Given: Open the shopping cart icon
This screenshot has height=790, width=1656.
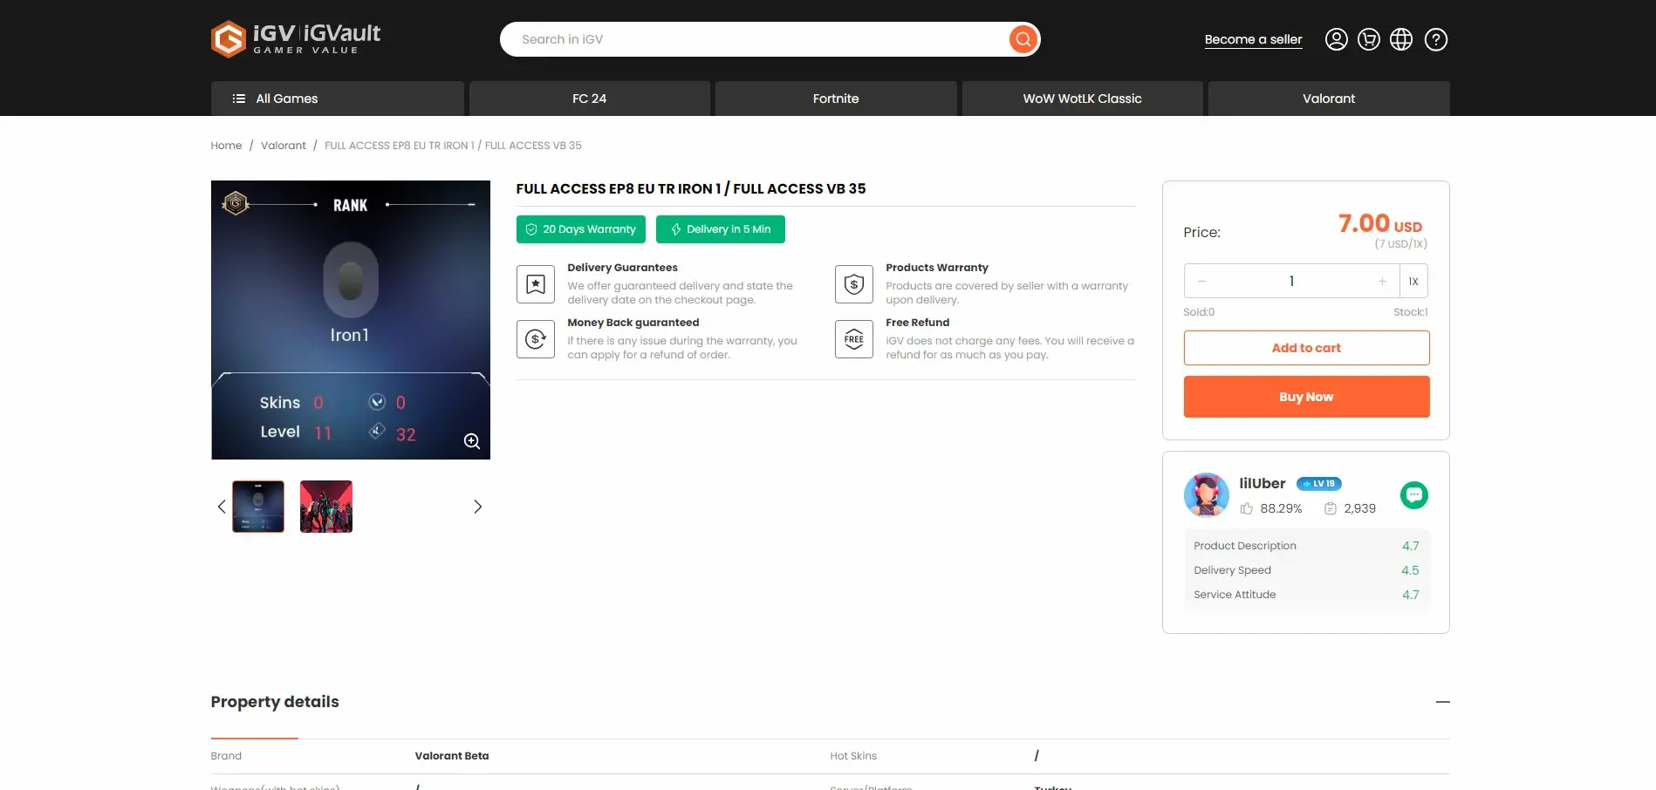Looking at the screenshot, I should pyautogui.click(x=1368, y=39).
